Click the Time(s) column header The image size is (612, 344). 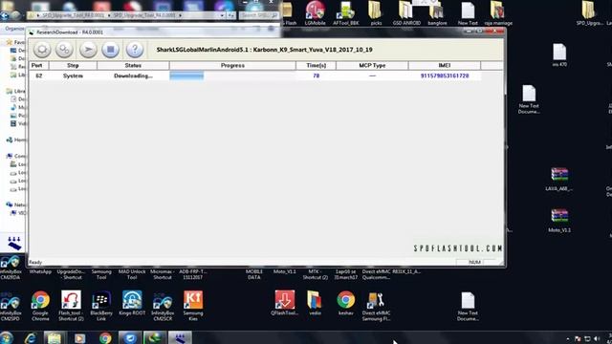(317, 66)
